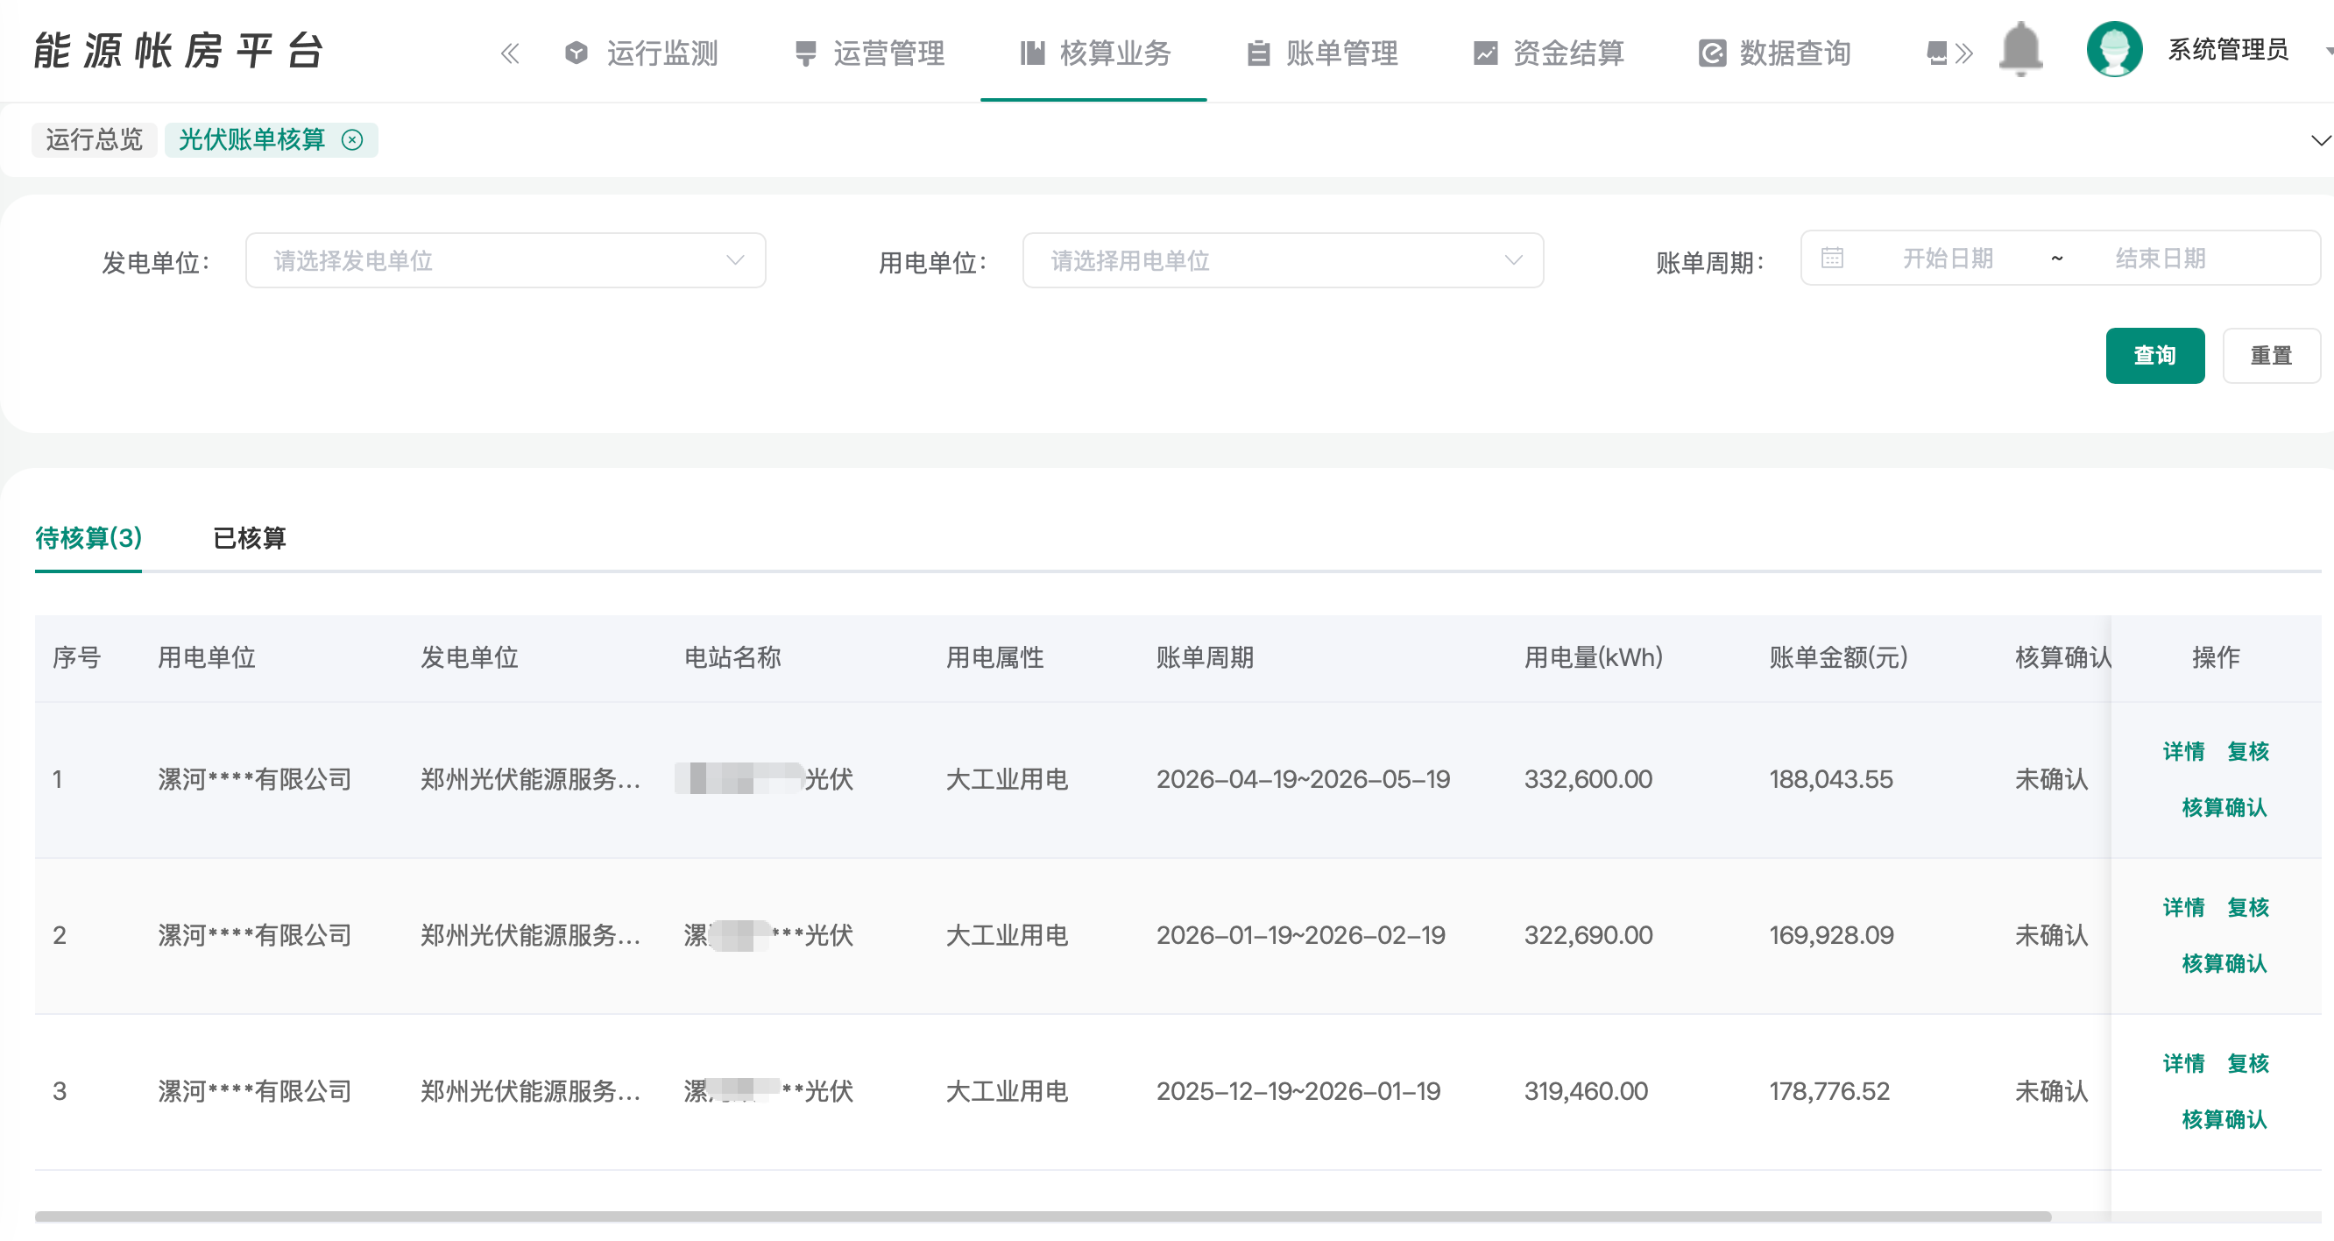Image resolution: width=2334 pixels, height=1241 pixels.
Task: Click bill period 2026-04-19~2026-05-19
Action: click(1303, 778)
